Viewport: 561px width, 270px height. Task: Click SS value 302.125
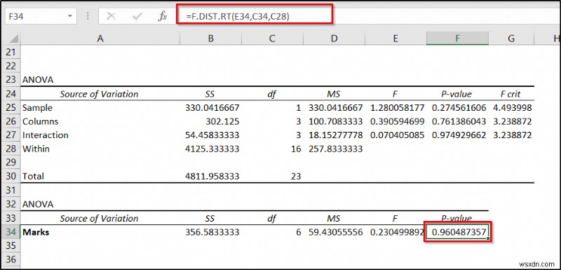point(222,121)
